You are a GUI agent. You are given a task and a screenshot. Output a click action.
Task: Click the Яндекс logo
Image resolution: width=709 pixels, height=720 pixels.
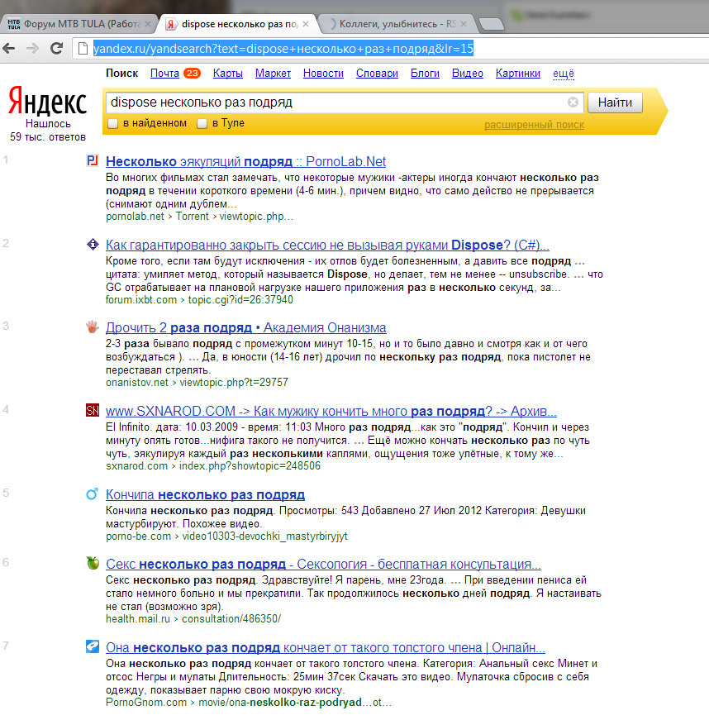click(48, 101)
